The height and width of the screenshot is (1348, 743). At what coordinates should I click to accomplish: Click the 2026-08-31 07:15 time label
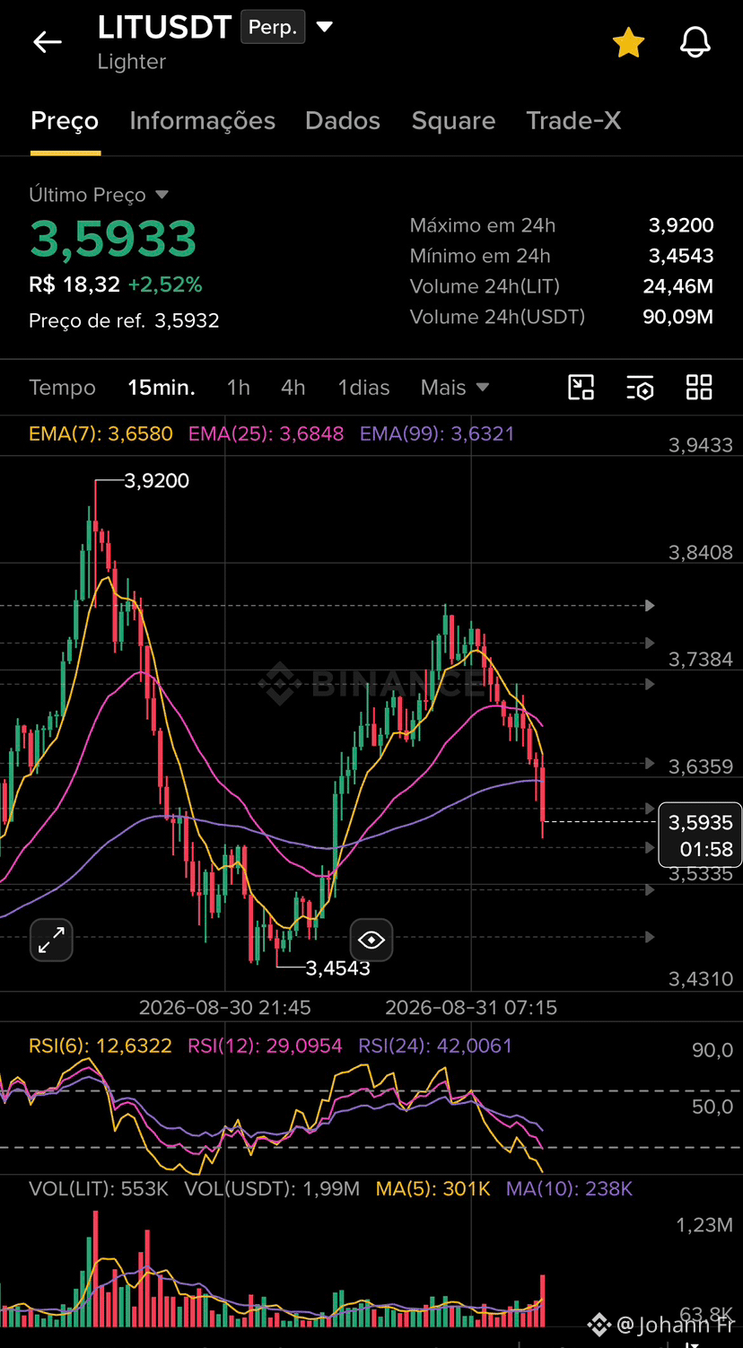coord(471,1008)
